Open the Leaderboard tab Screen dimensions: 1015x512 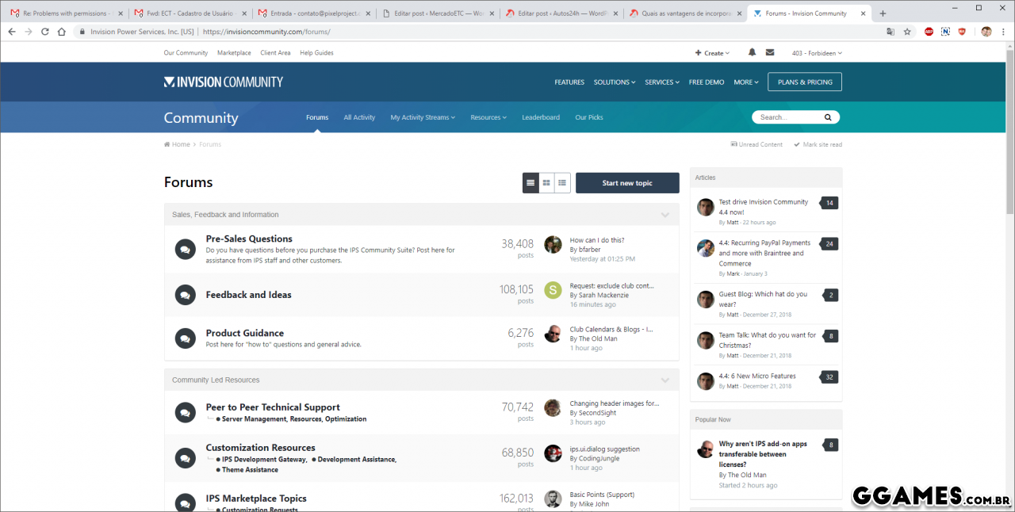[540, 117]
